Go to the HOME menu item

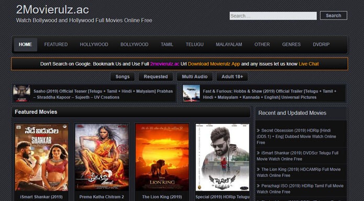tap(25, 44)
